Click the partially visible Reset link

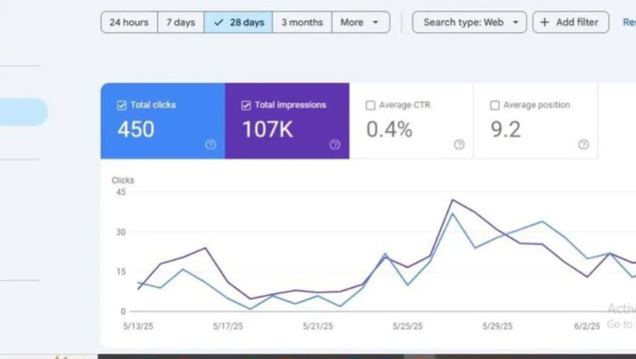pyautogui.click(x=628, y=23)
